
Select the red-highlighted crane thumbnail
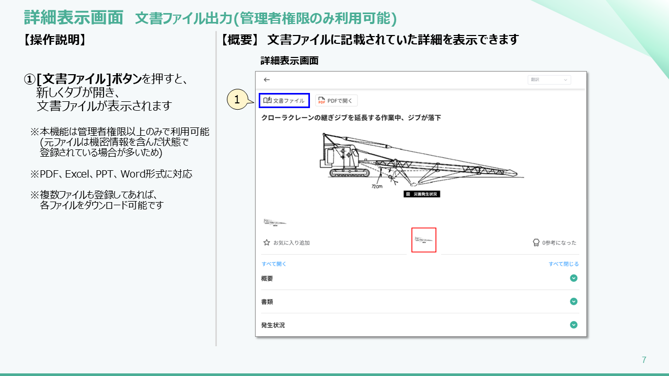pos(423,240)
